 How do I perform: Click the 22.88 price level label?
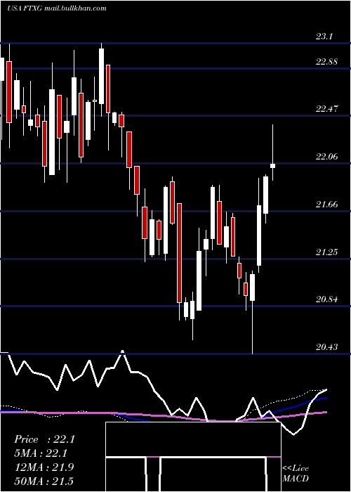click(327, 62)
